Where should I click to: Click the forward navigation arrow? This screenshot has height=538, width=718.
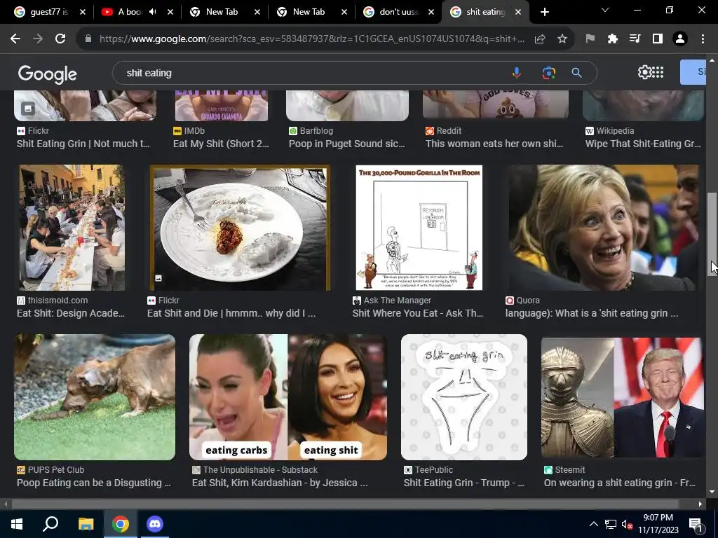[x=38, y=39]
